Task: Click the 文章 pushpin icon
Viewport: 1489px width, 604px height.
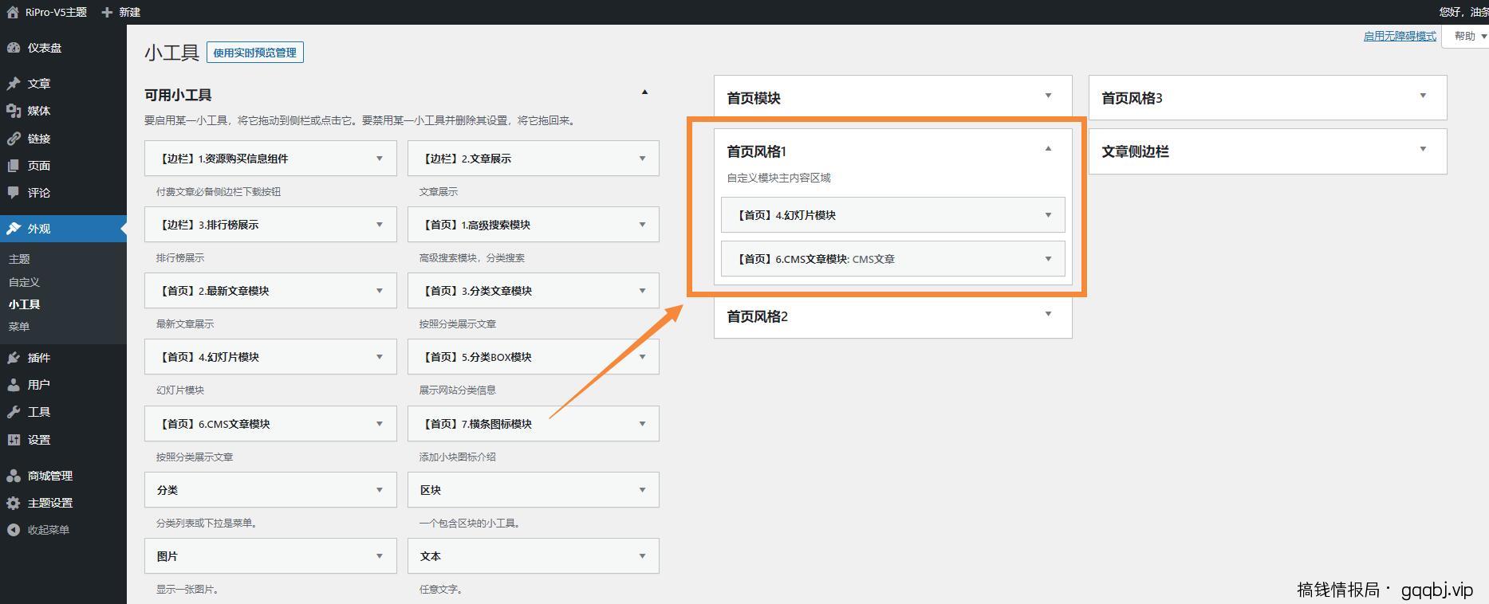Action: point(14,84)
